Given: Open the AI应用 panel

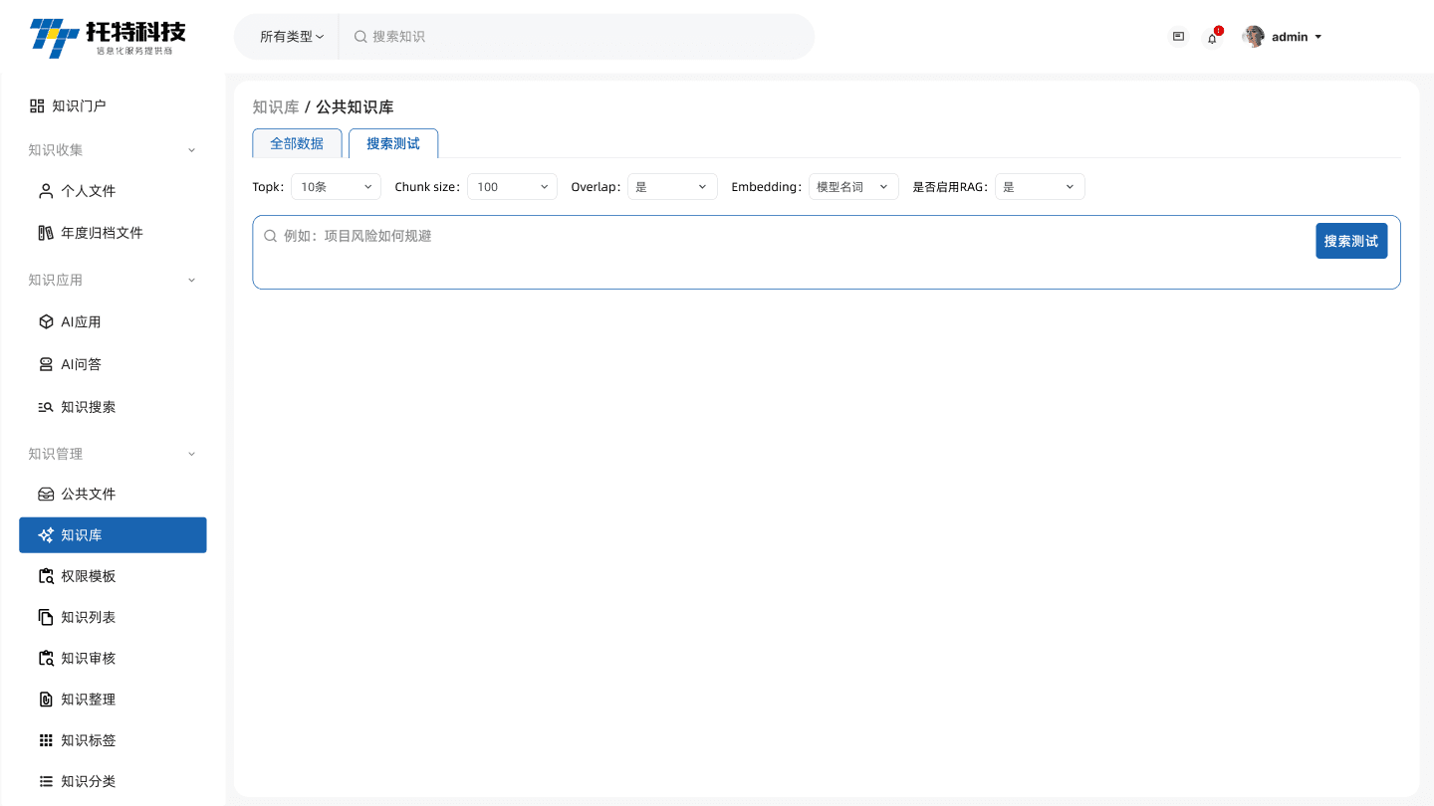Looking at the screenshot, I should (x=80, y=321).
